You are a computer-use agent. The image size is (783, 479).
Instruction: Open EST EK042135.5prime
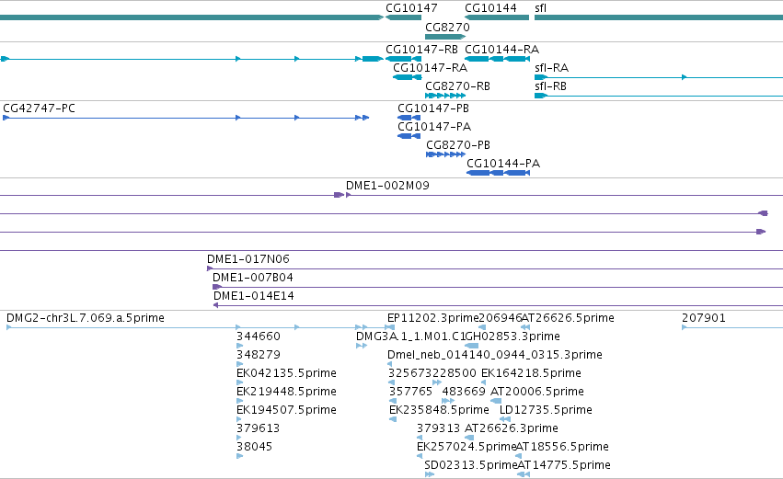[x=286, y=373]
